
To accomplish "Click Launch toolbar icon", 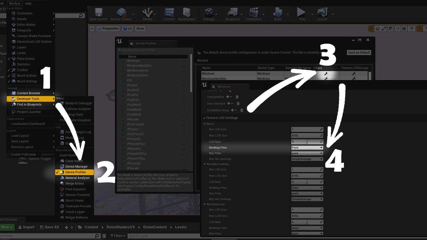I will click(x=322, y=14).
